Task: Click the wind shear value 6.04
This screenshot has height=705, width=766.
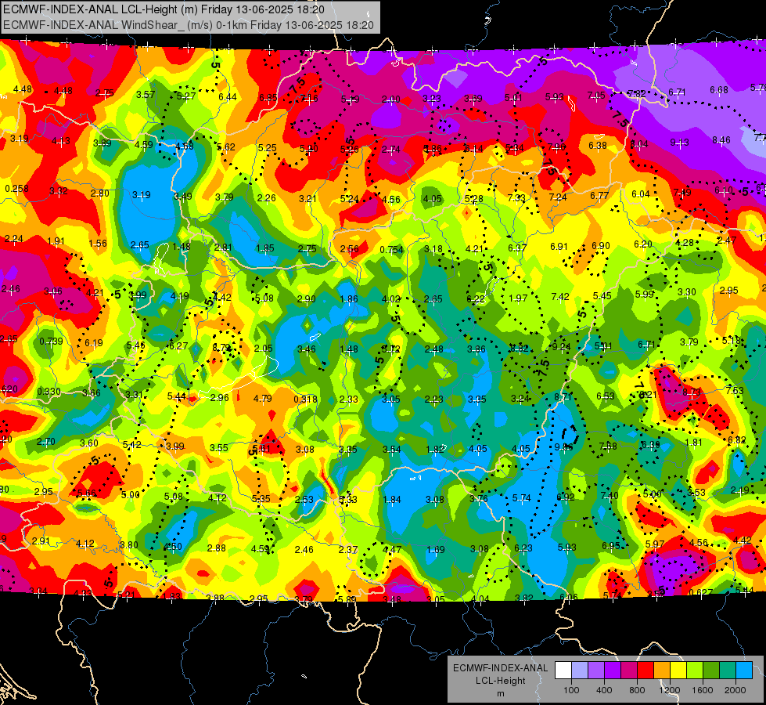Action: (x=641, y=194)
